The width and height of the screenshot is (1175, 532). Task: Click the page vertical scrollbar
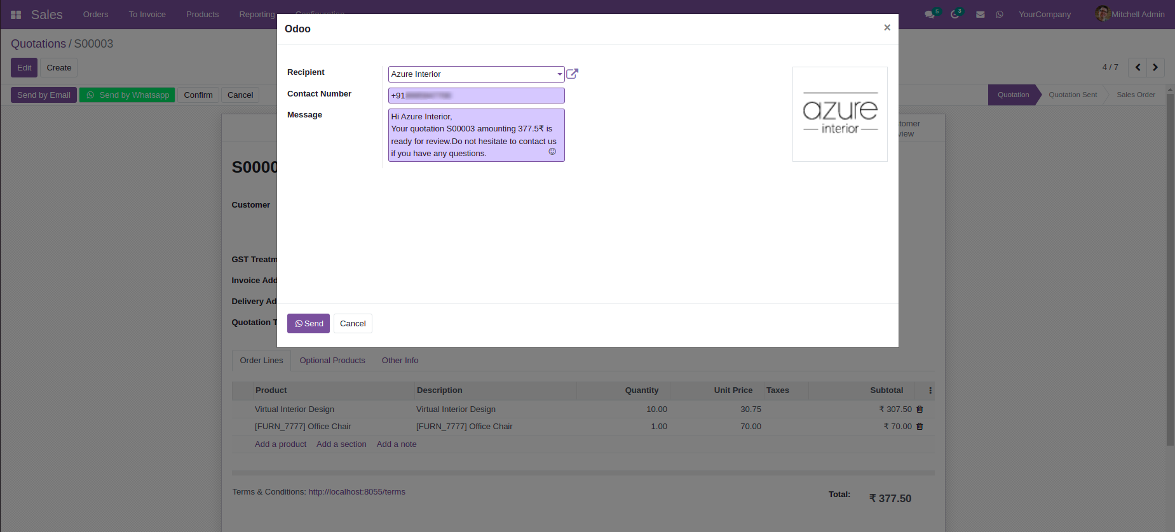pos(1170,270)
